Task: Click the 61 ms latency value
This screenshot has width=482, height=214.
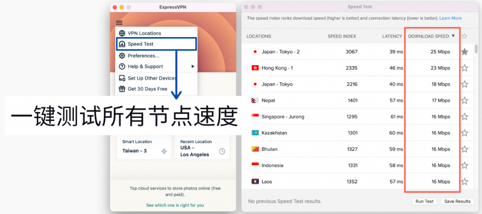Action: tap(396, 117)
